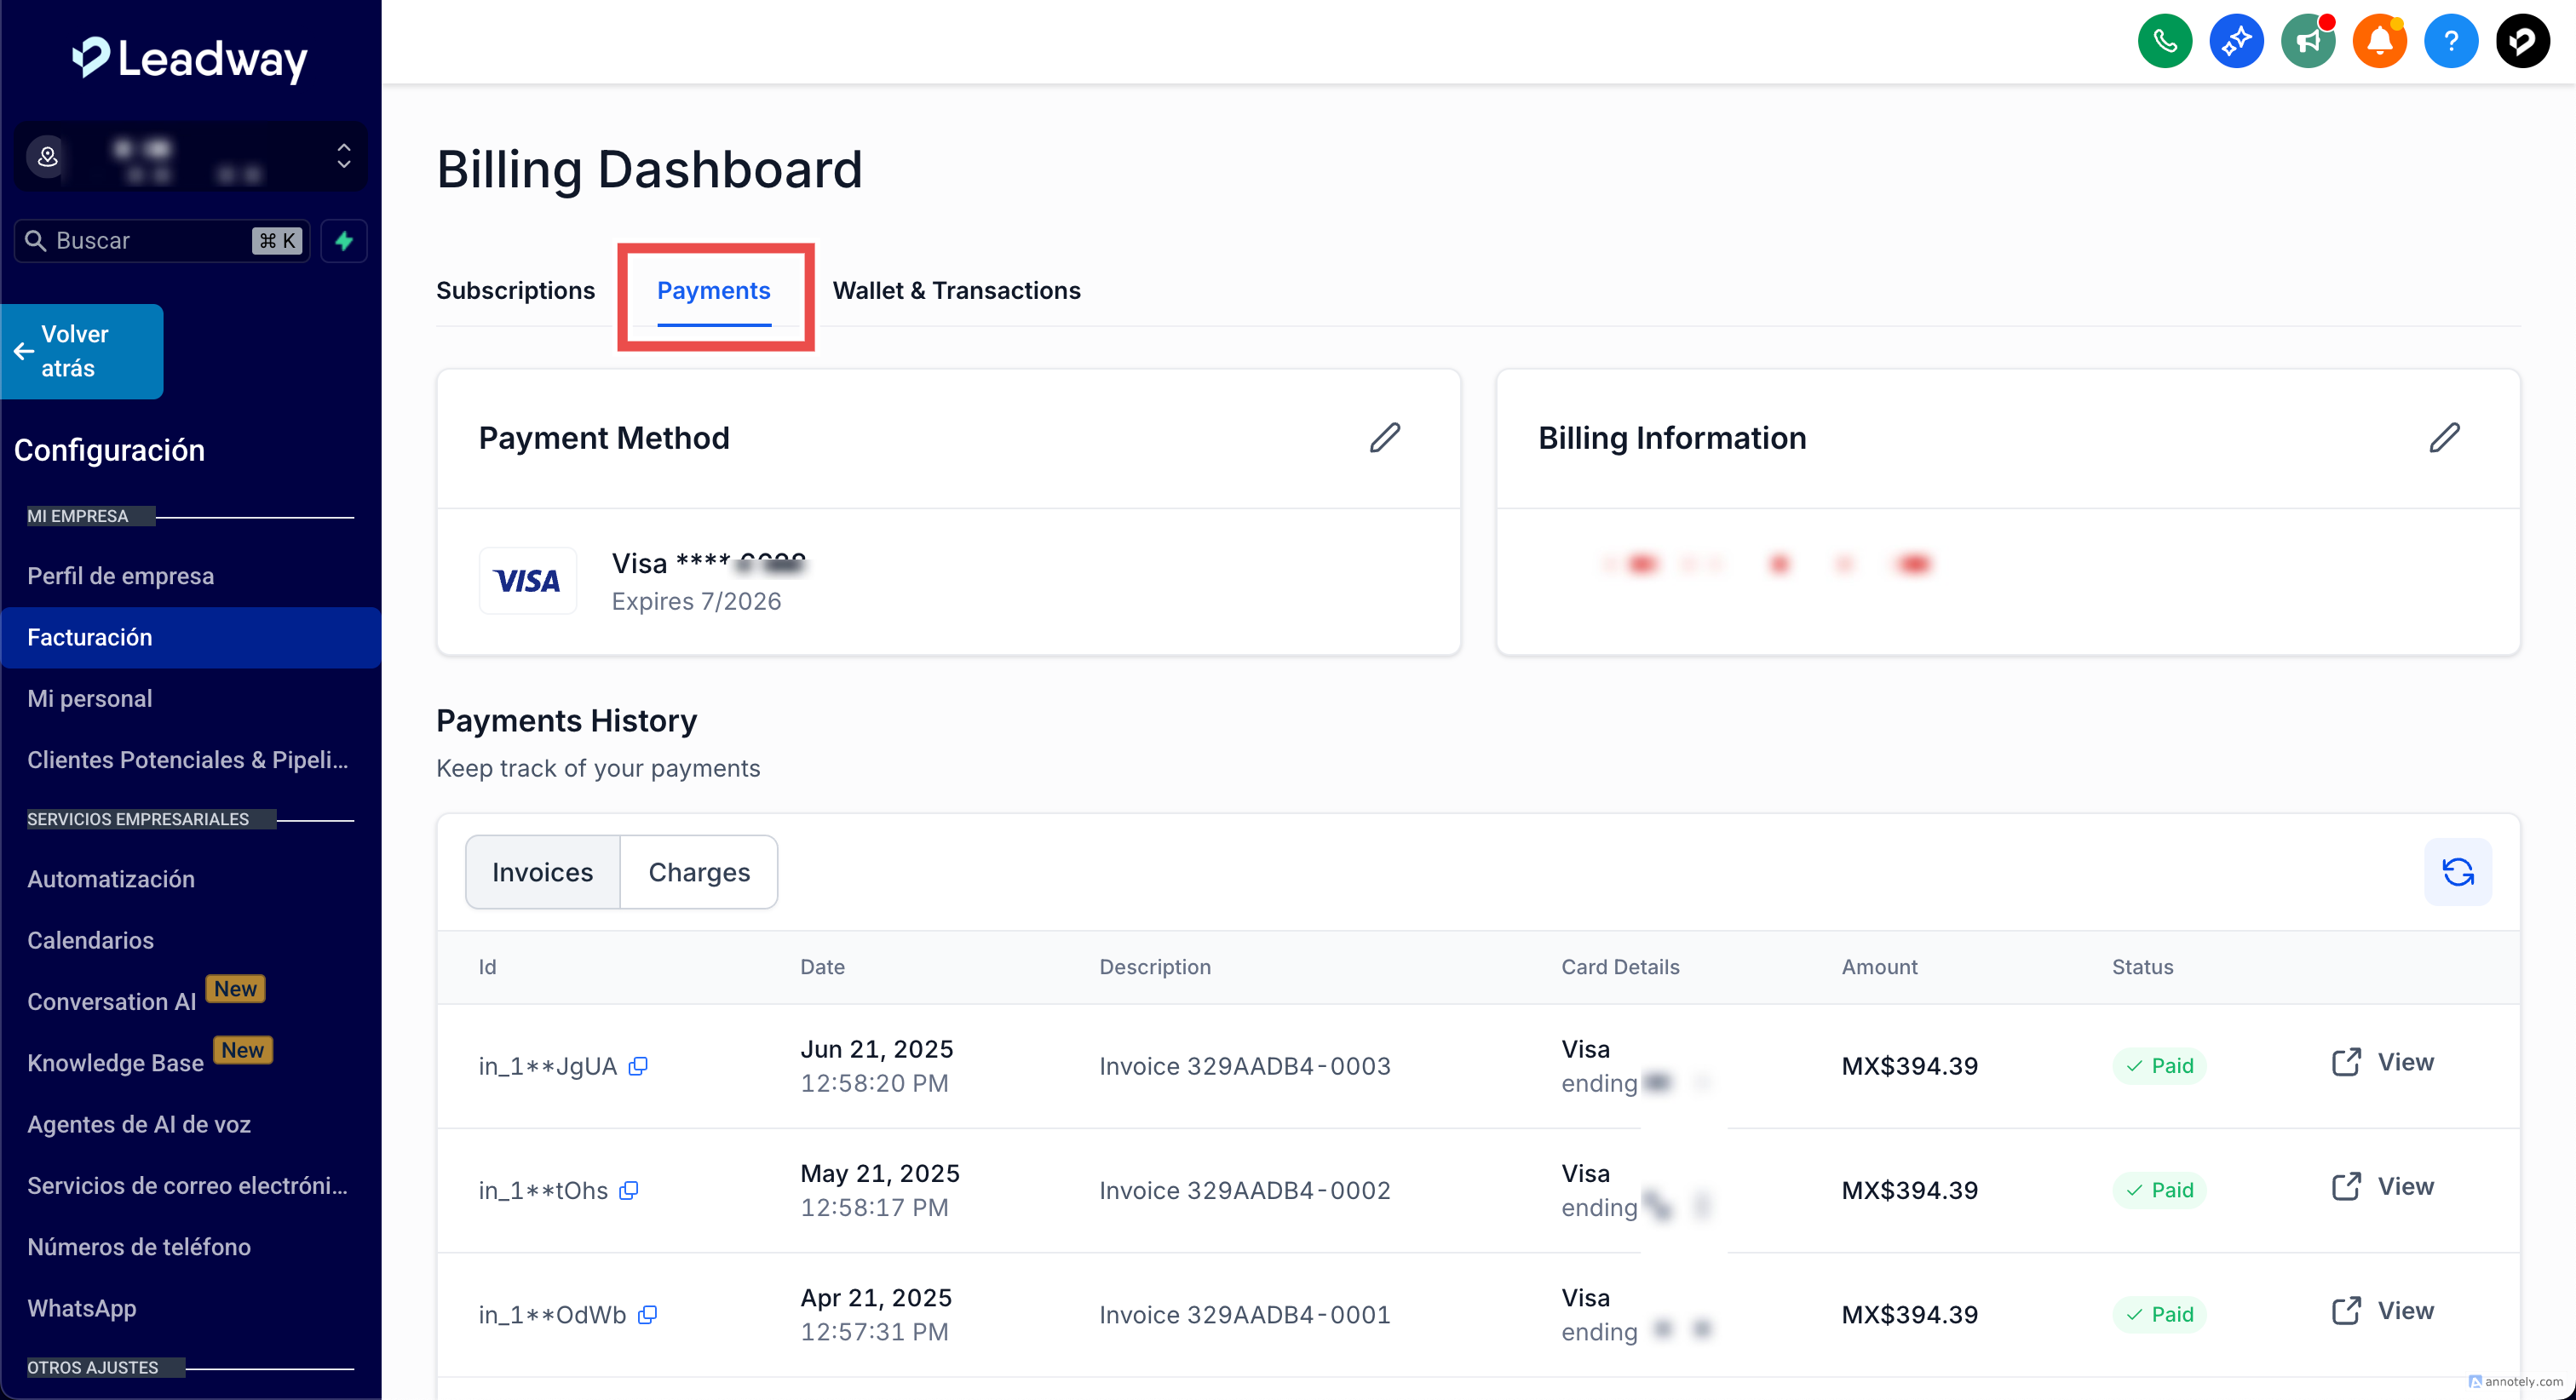Copy invoice ID in_1**JgUA
Image resolution: width=2576 pixels, height=1400 pixels.
click(638, 1066)
